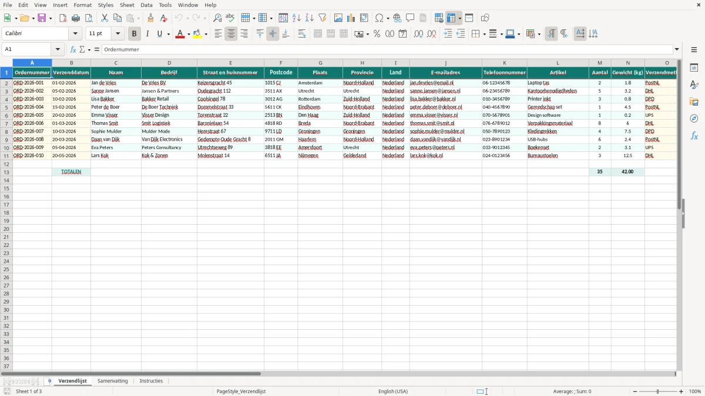Cut the selection with scissors icon
This screenshot has width=705, height=396.
(105, 18)
